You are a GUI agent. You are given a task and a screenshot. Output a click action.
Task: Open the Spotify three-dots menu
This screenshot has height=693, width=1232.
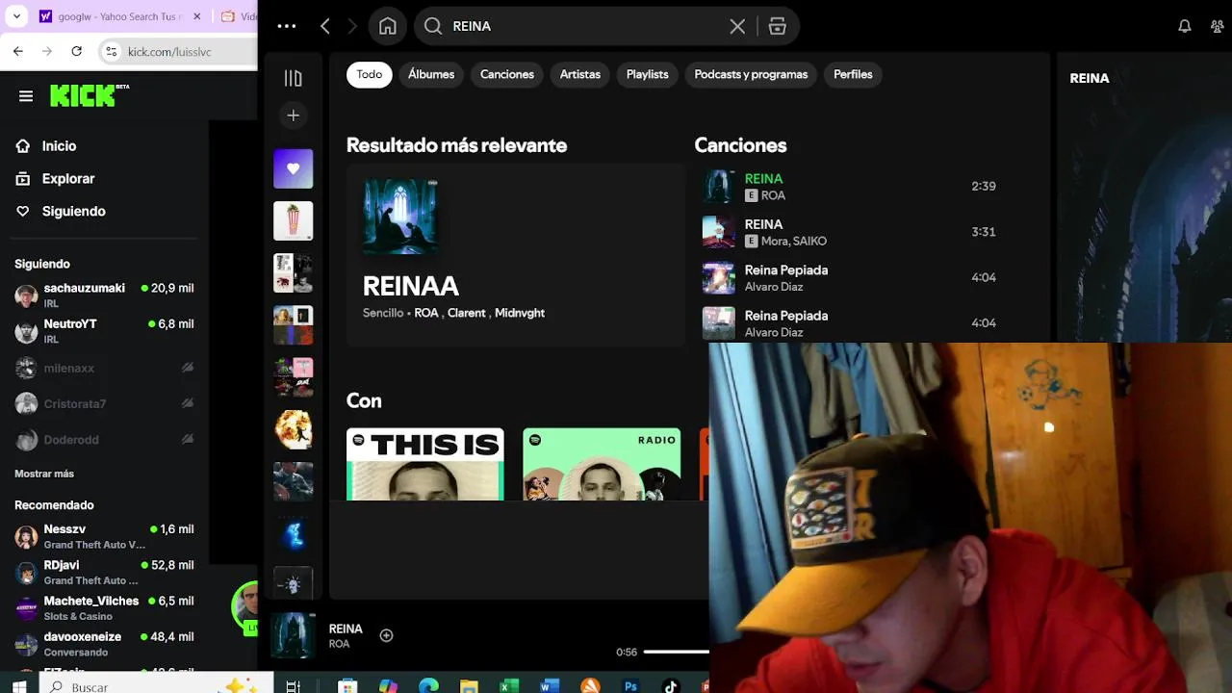(286, 26)
